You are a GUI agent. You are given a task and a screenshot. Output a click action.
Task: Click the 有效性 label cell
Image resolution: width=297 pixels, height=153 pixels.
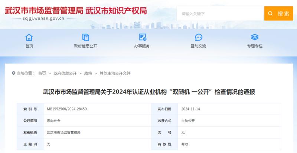click(164, 144)
